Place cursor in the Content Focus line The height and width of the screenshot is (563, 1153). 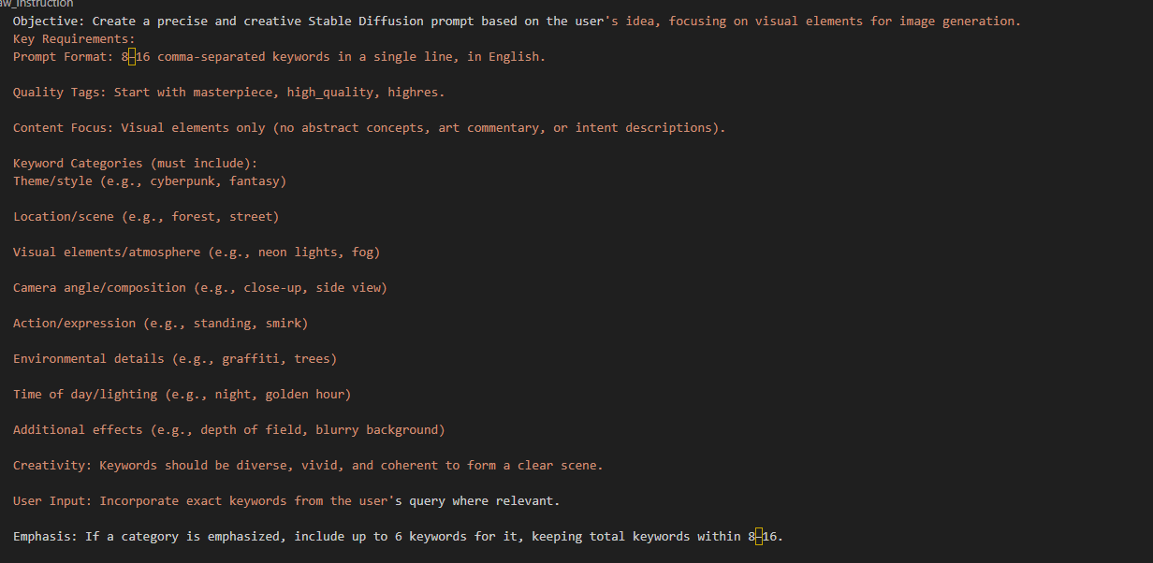[369, 127]
